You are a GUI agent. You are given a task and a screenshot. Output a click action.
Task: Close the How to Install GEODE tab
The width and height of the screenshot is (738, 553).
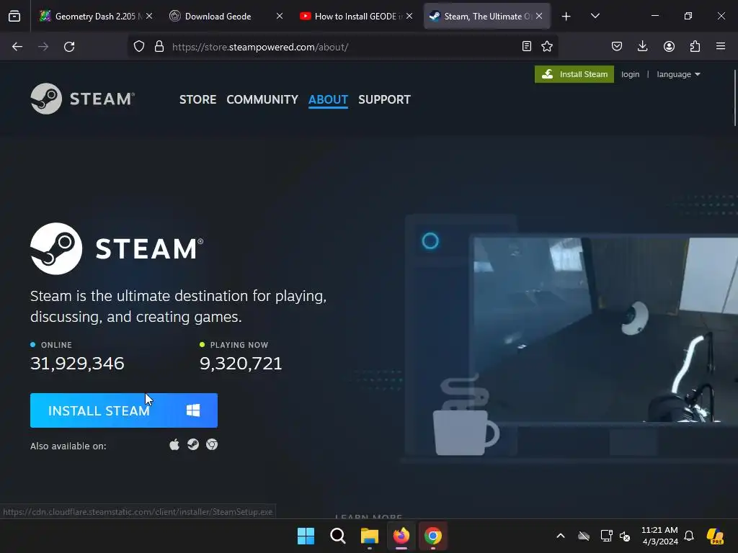pyautogui.click(x=409, y=16)
